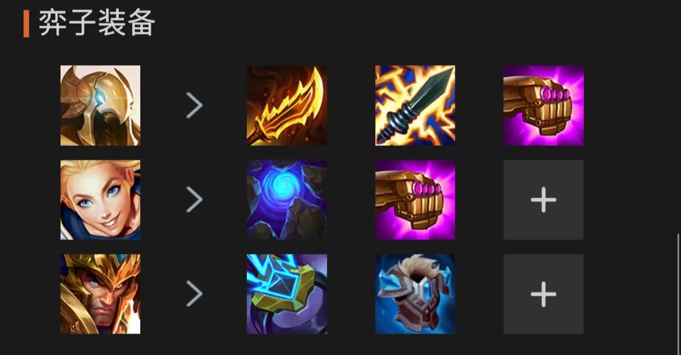Viewport: 681px width, 355px height.
Task: Click the orange accent bar beside 弈子装备
Action: [x=27, y=24]
